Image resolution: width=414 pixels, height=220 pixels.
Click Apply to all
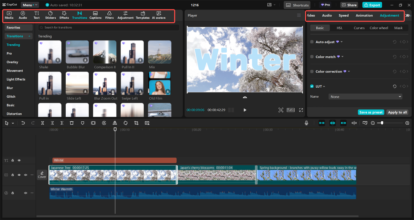[398, 112]
